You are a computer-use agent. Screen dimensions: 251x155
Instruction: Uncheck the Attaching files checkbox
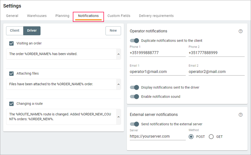[x=12, y=74]
